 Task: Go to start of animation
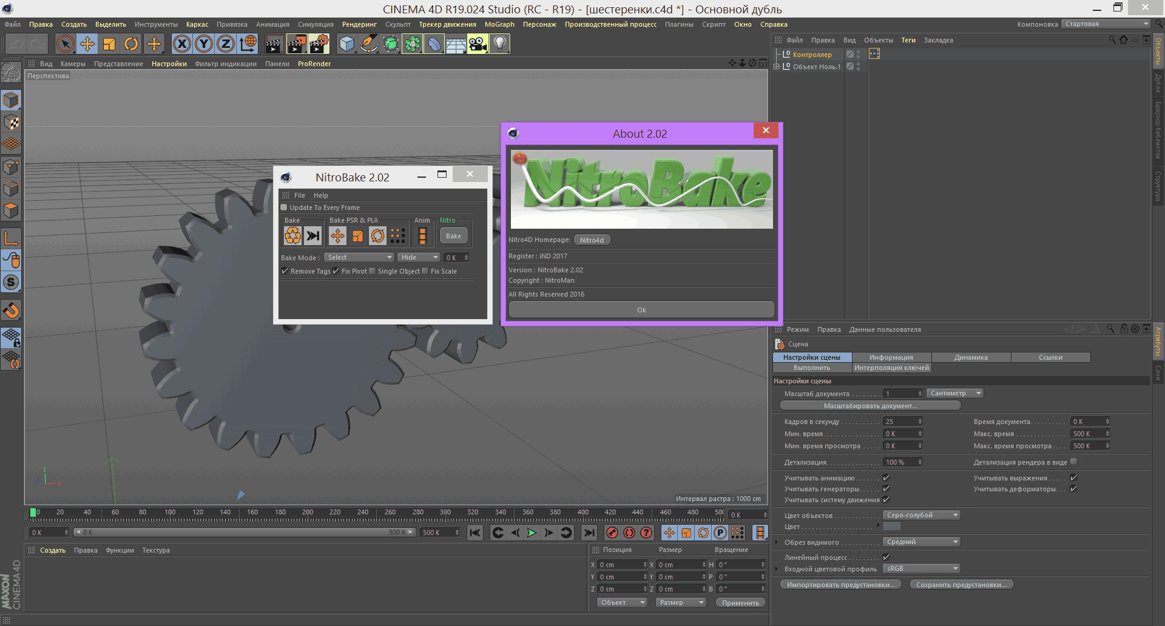[x=475, y=533]
